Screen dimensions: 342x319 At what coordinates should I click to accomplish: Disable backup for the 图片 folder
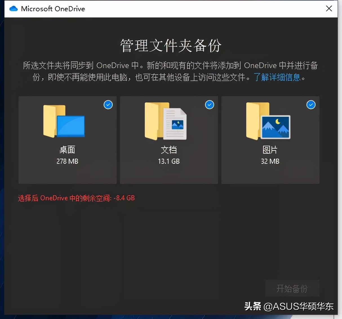[x=311, y=105]
